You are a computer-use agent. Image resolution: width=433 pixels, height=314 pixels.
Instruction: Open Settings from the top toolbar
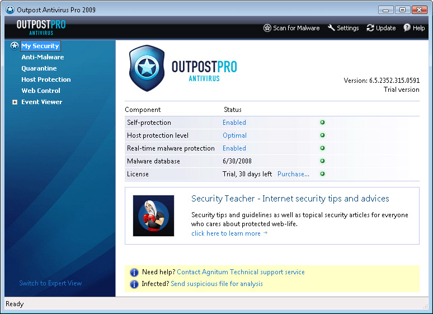pos(343,28)
